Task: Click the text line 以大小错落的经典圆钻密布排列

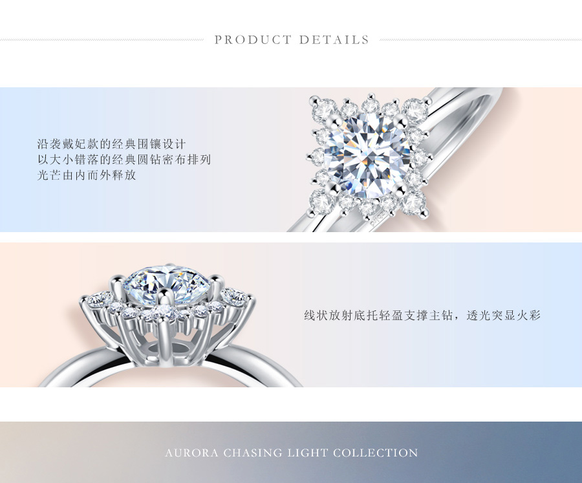Action: (x=124, y=160)
